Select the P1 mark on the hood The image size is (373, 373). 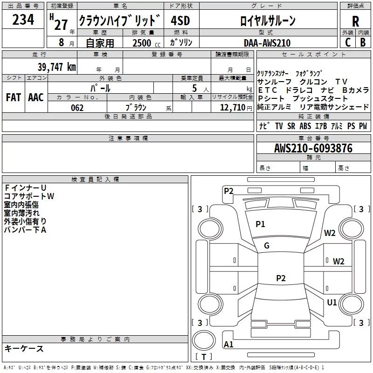260,224
